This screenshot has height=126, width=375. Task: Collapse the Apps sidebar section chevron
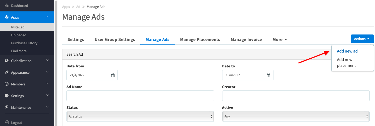(47, 17)
